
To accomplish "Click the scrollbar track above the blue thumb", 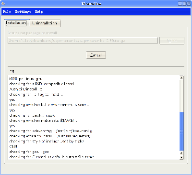I will [x=181, y=96].
